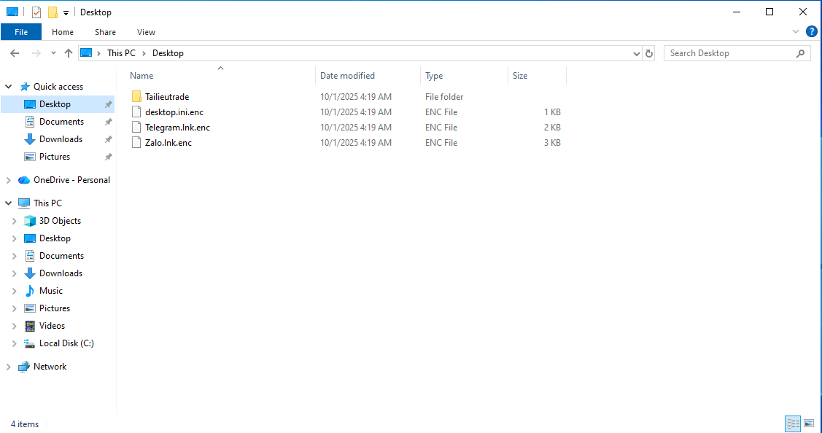Click the Up directory arrow
Image resolution: width=822 pixels, height=433 pixels.
click(x=69, y=53)
